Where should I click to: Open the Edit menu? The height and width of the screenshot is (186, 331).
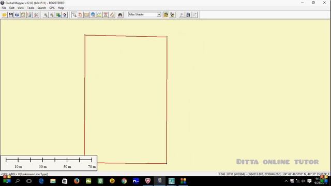(11, 8)
